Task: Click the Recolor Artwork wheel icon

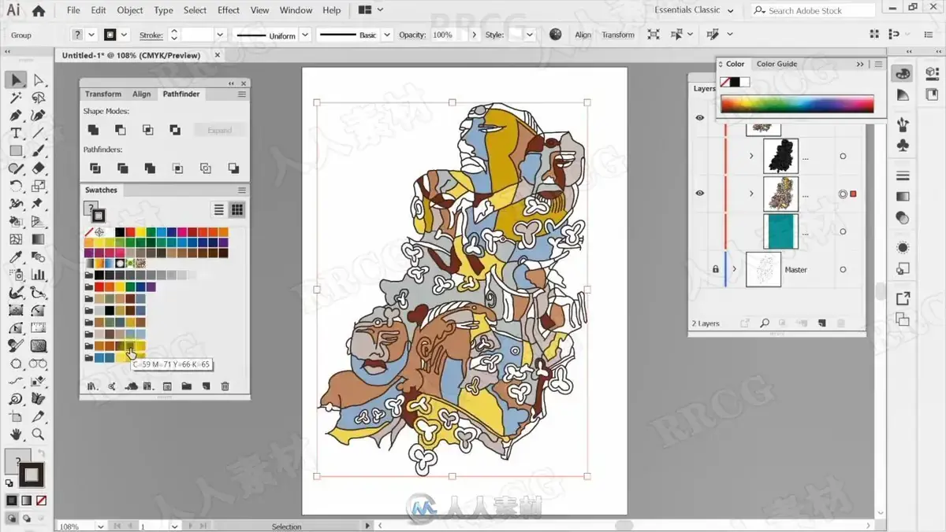Action: point(556,35)
